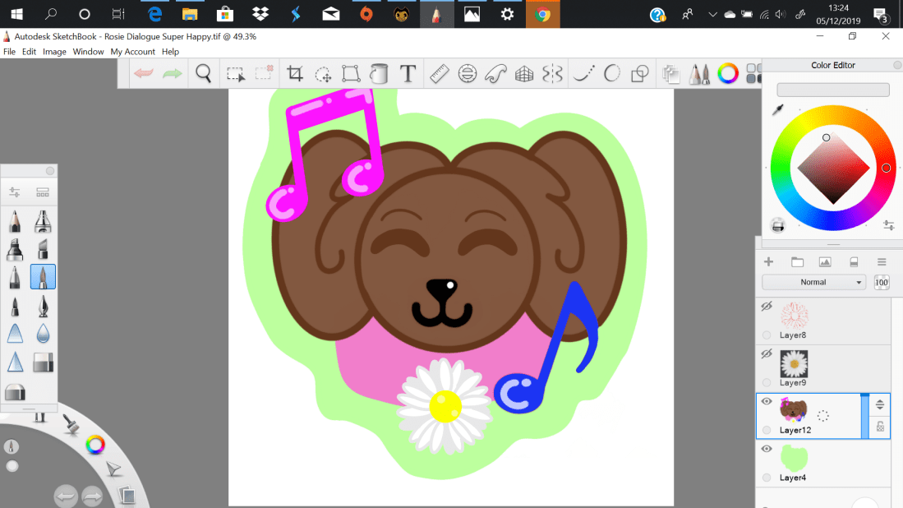Open the layer panel hamburger menu
Image resolution: width=903 pixels, height=508 pixels.
[882, 262]
